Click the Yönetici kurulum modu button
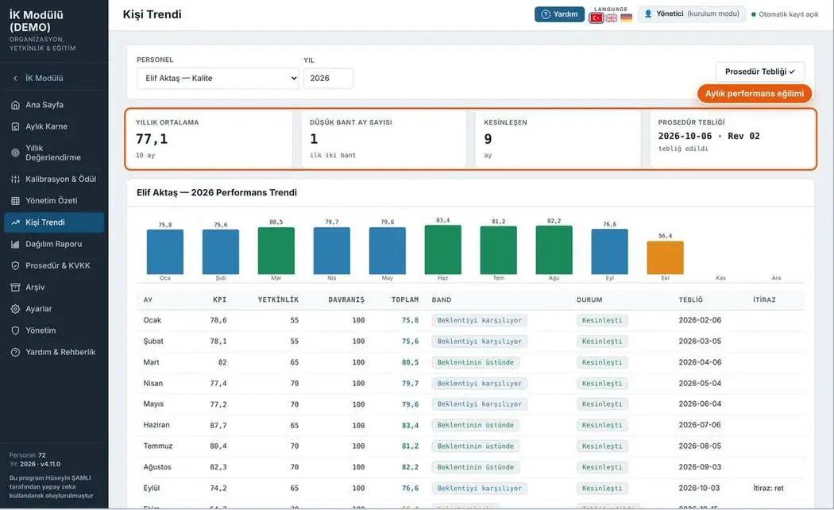 [692, 14]
